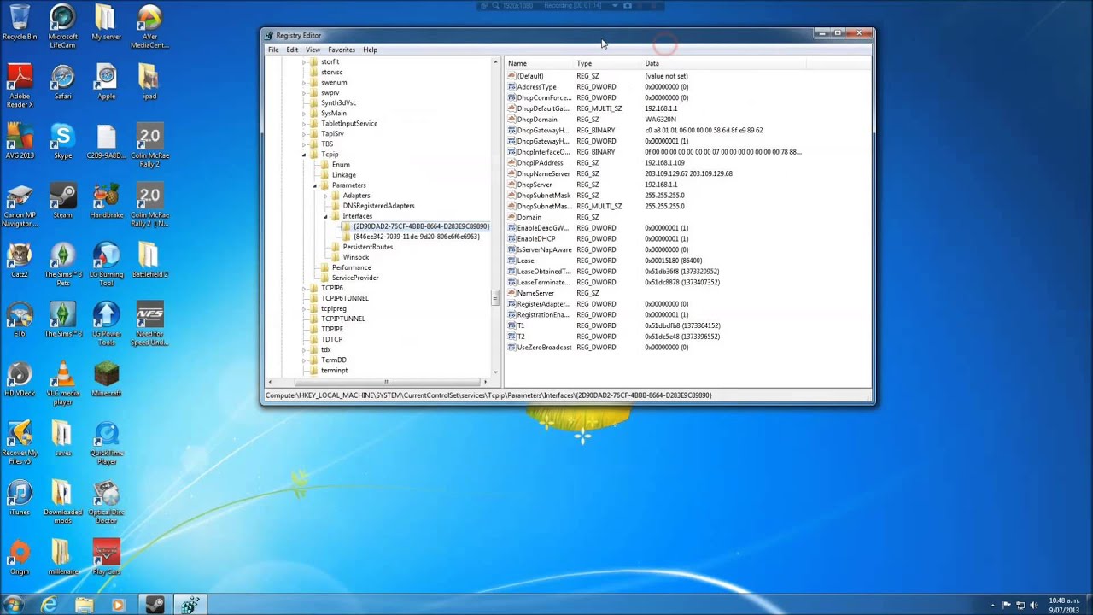Click the data 203.109.129.67 203.109.129.68
This screenshot has height=615, width=1093.
point(688,173)
